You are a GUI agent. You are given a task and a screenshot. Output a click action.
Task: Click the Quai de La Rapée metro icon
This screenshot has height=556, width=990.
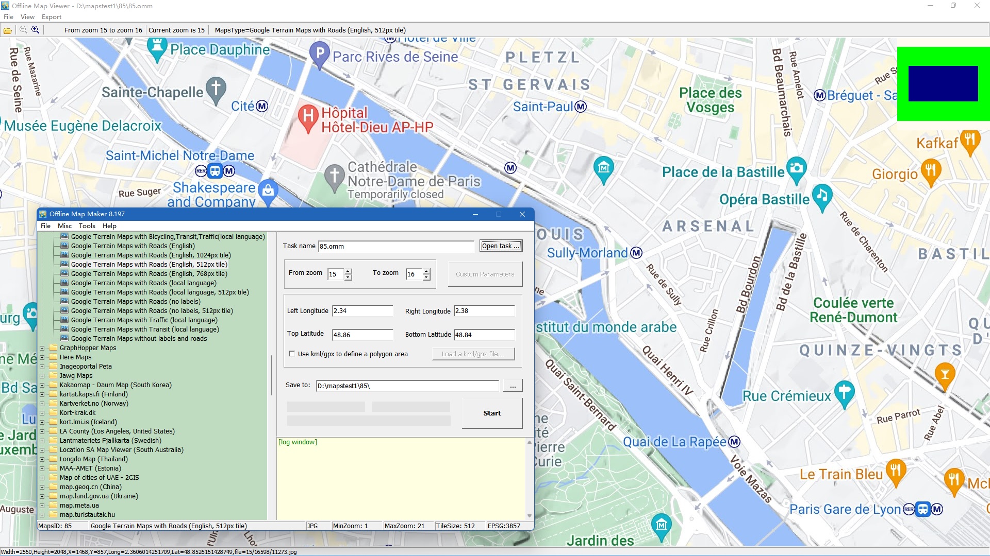click(x=734, y=442)
